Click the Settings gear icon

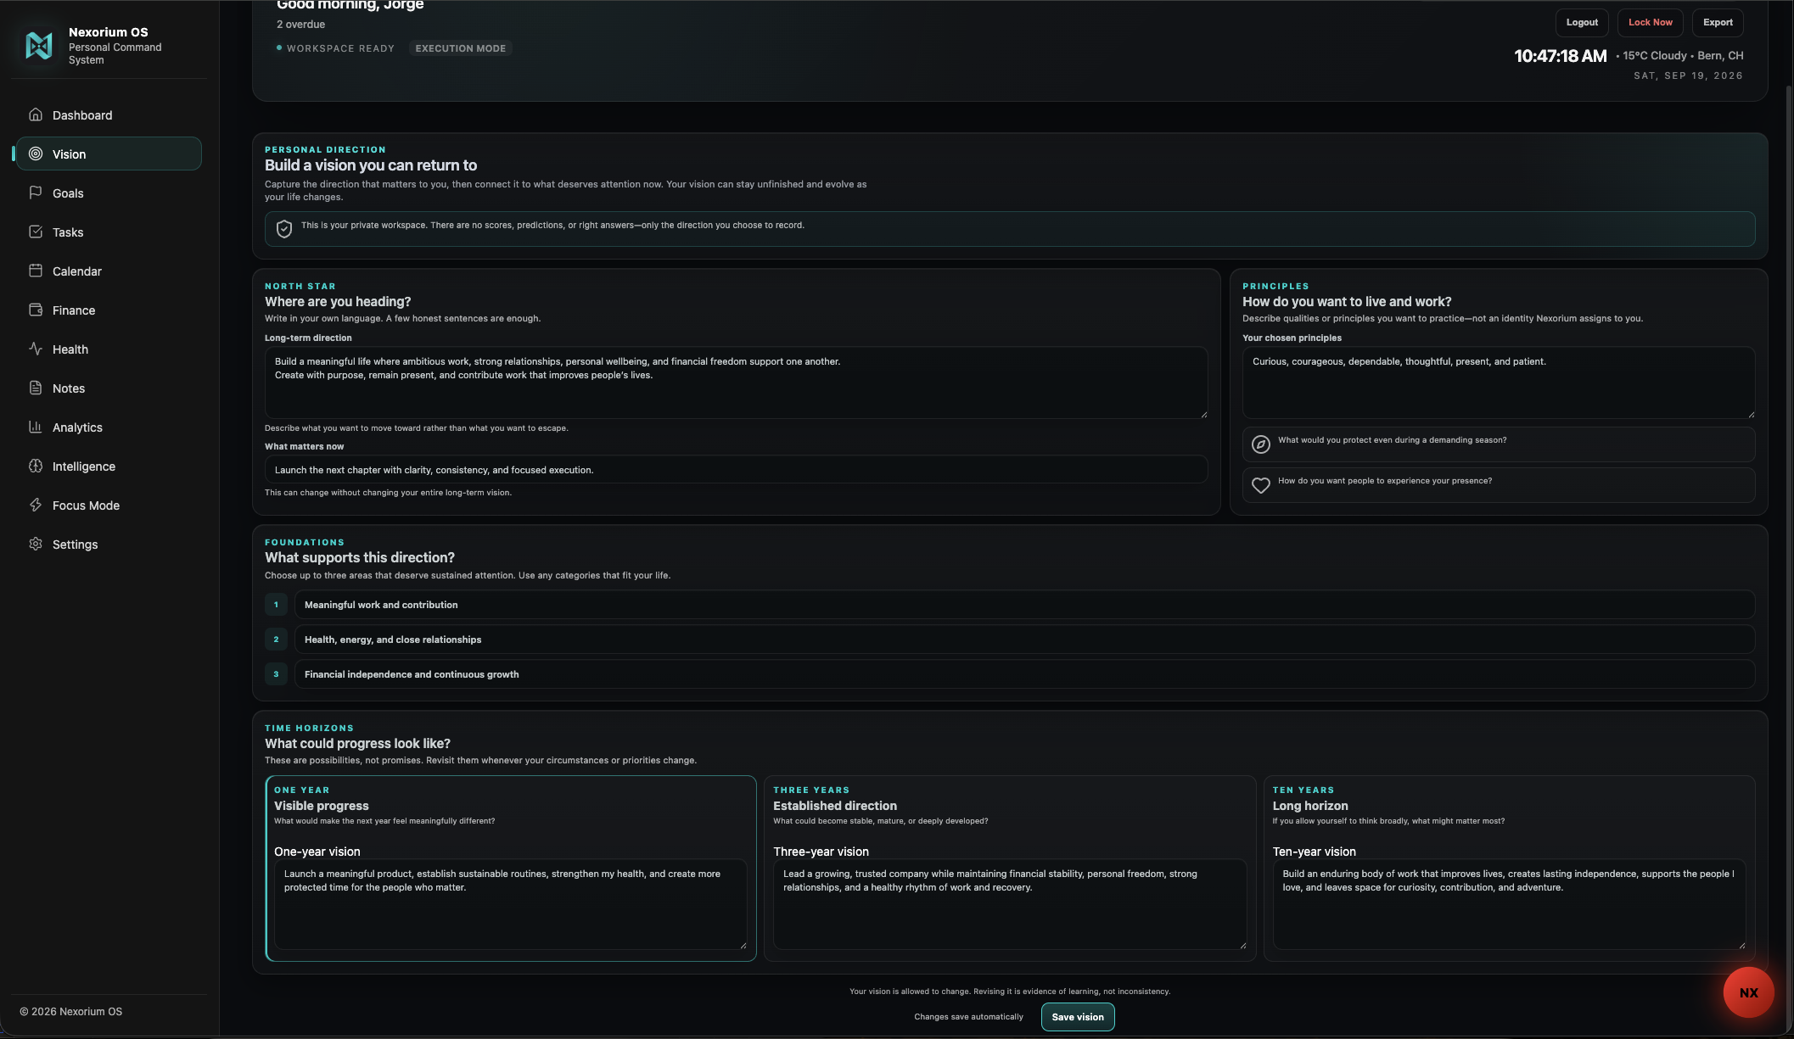click(36, 544)
